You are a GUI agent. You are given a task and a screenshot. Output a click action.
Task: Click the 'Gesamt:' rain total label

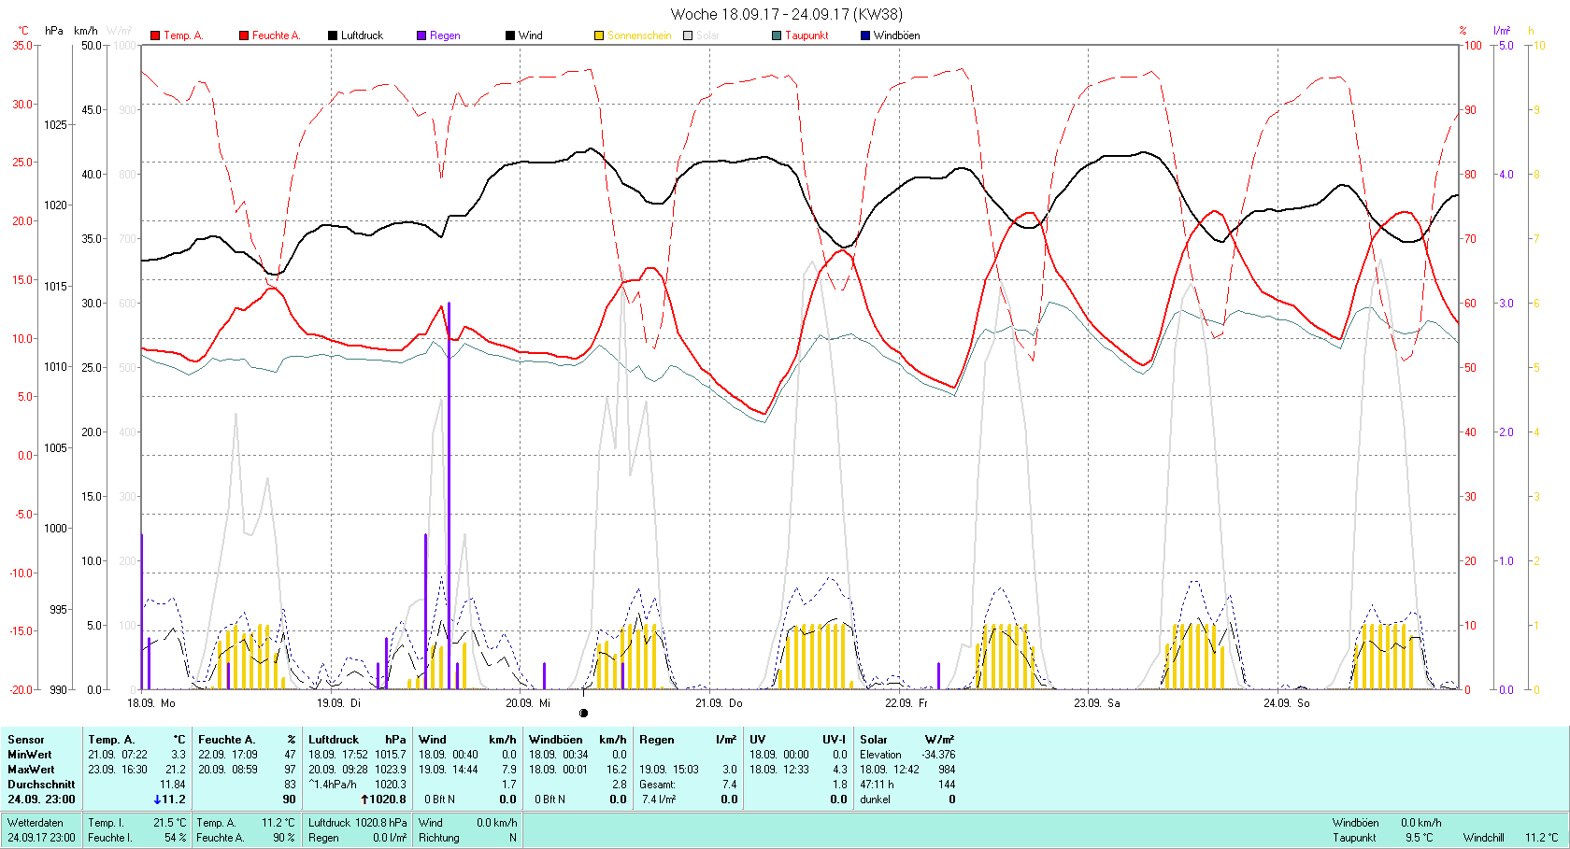pyautogui.click(x=657, y=785)
